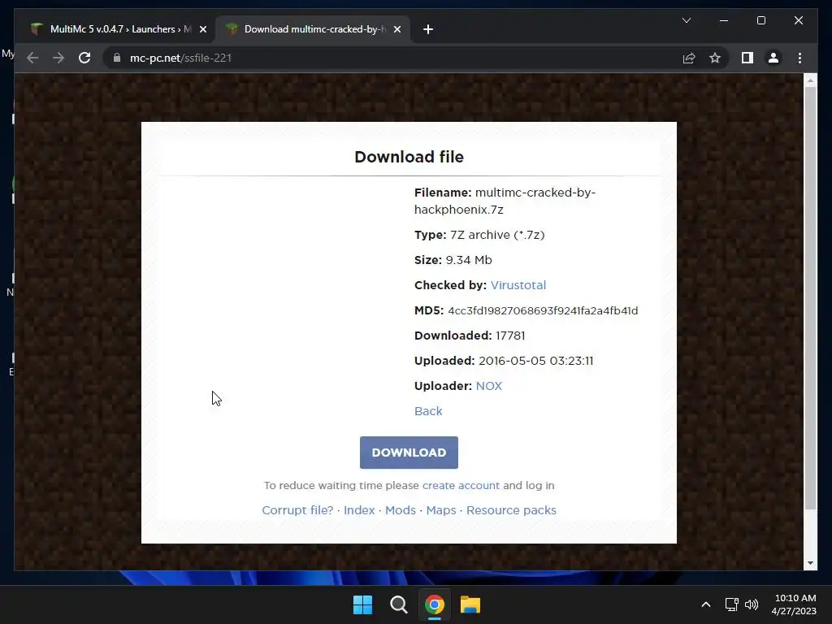
Task: Reload the current page
Action: click(x=84, y=58)
